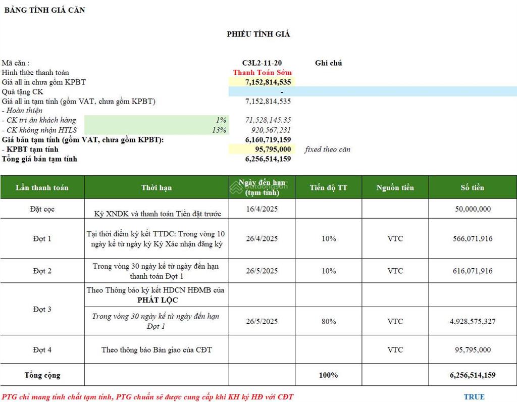The image size is (517, 402).
Task: Click the 'Đợt 2' cell
Action: click(x=42, y=271)
